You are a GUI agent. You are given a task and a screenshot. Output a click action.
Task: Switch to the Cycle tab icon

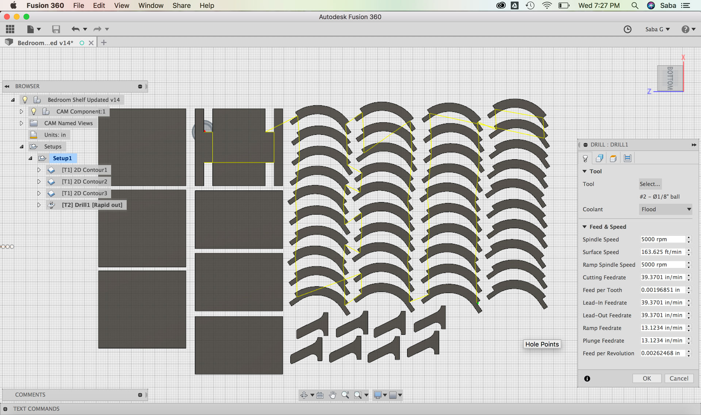pyautogui.click(x=628, y=158)
